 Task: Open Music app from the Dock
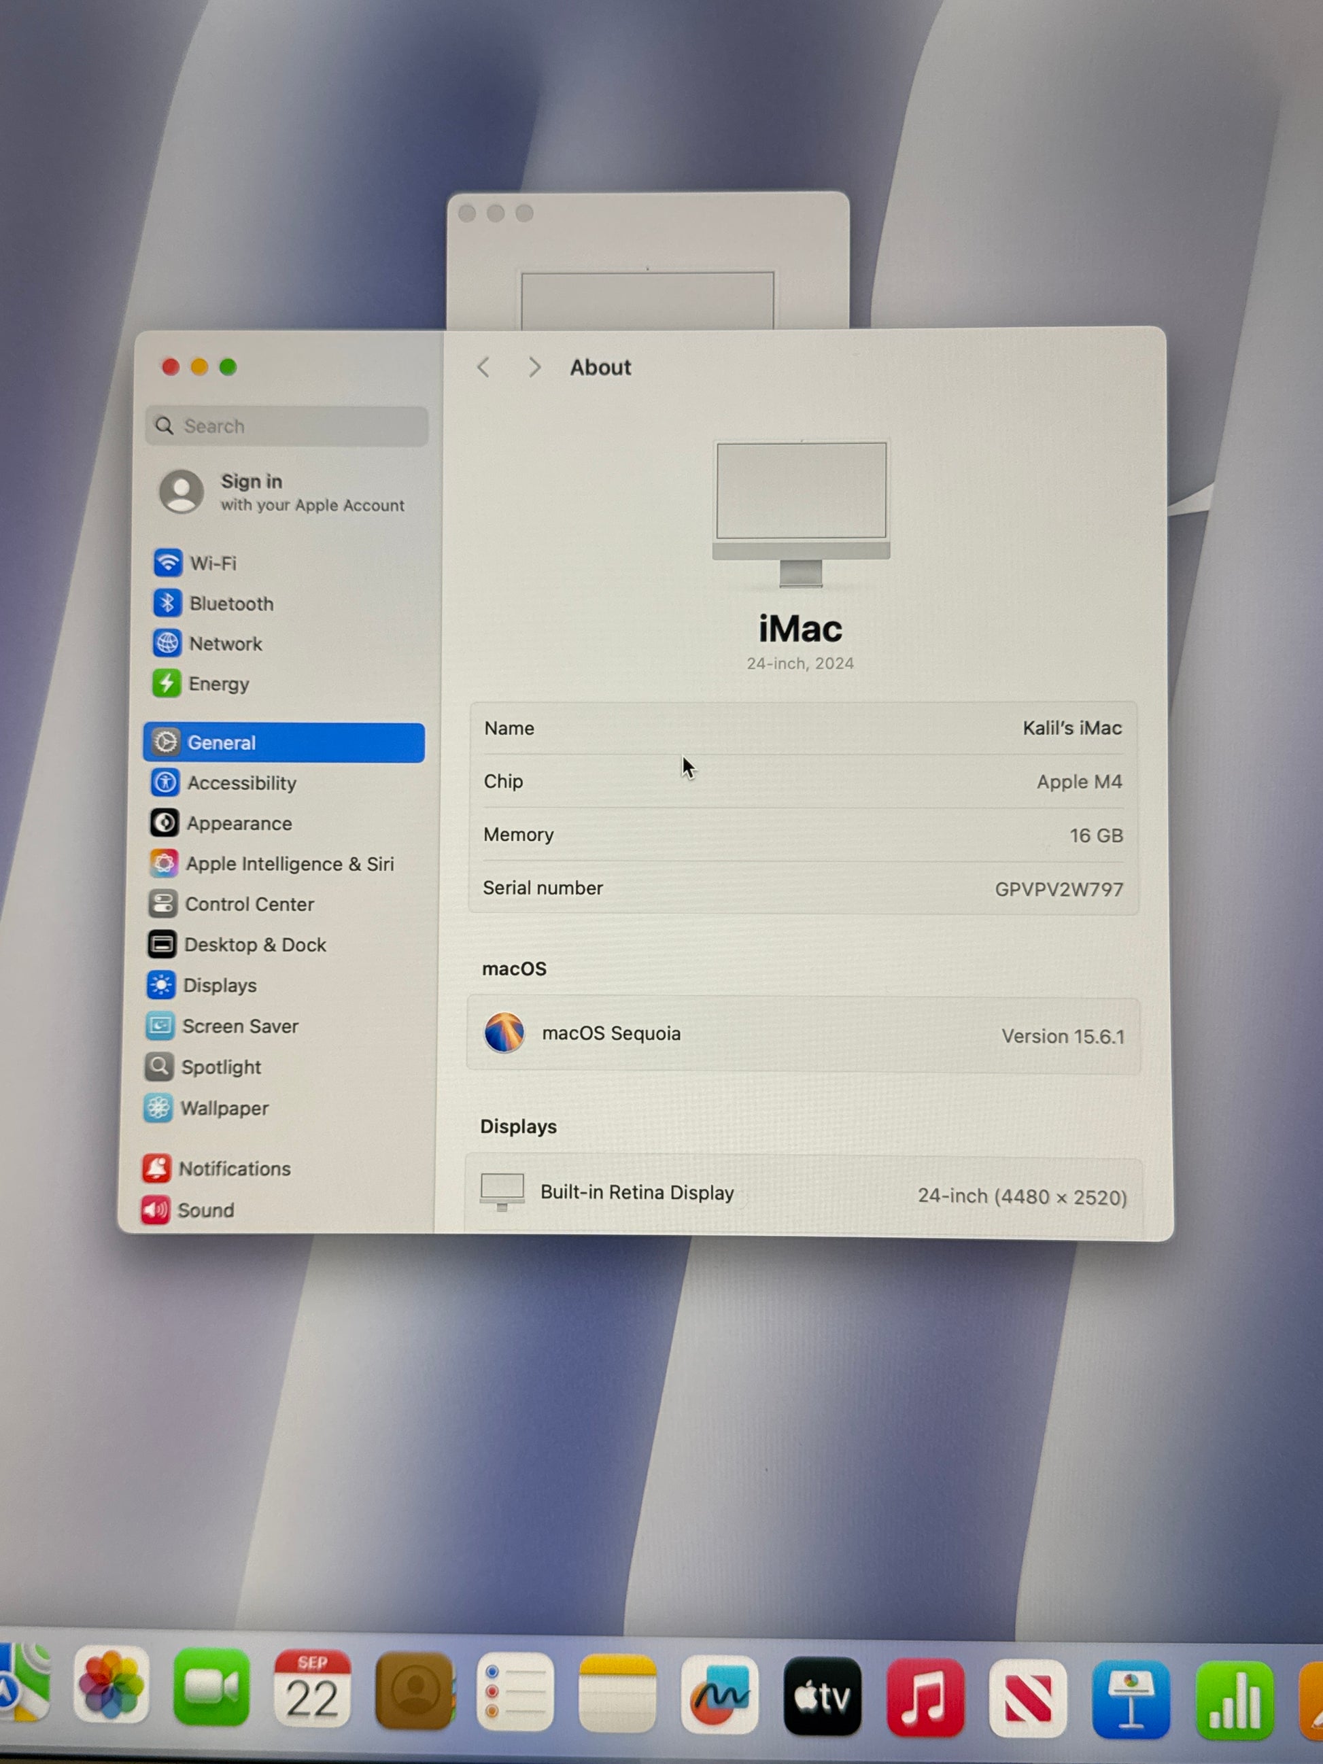click(x=925, y=1697)
